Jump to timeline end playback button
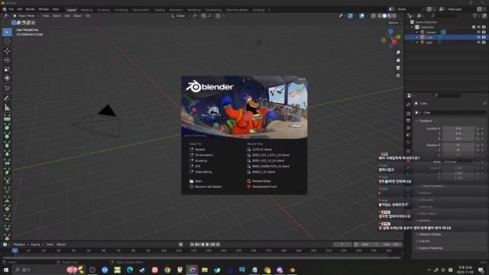 [x=218, y=244]
